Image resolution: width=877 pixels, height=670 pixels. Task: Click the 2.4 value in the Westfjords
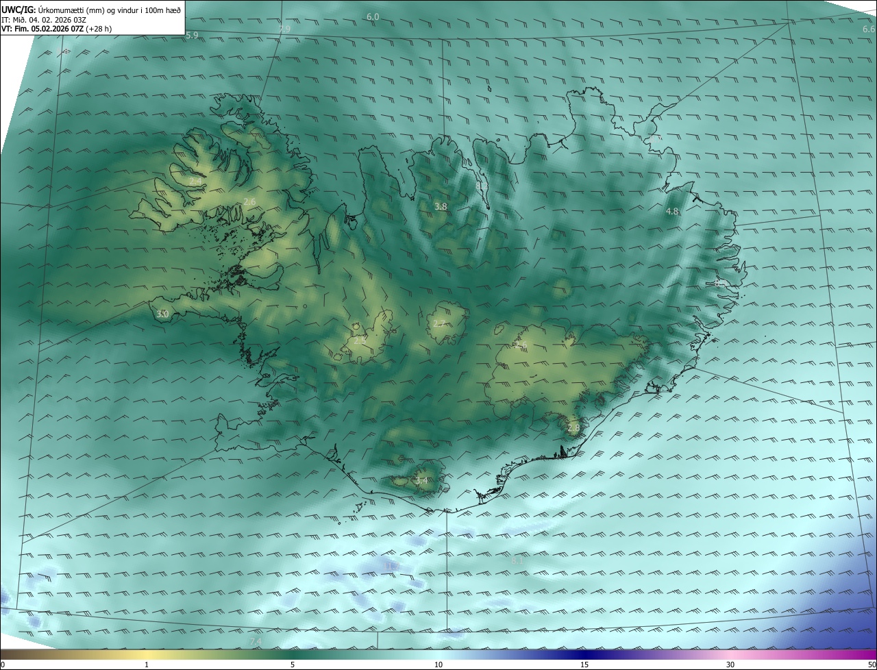tap(195, 181)
